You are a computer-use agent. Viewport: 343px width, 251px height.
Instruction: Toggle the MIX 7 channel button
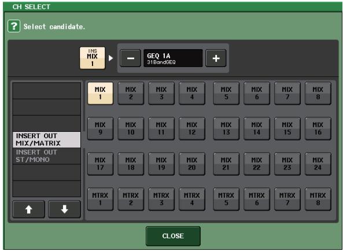(287, 93)
